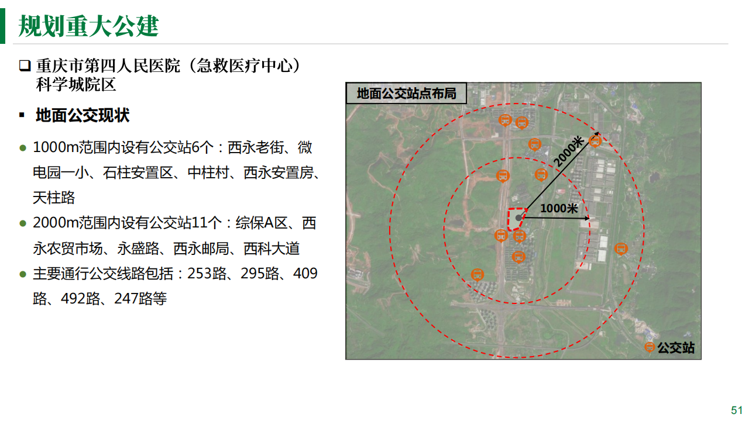The height and width of the screenshot is (421, 749).
Task: Click the bus icon in the 公交站 legend
Action: click(x=650, y=347)
